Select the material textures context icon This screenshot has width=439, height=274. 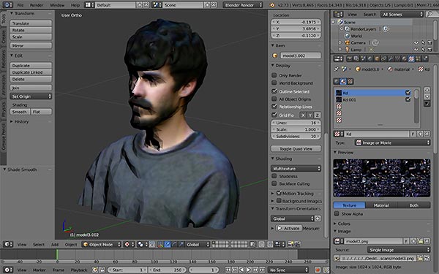(x=343, y=81)
